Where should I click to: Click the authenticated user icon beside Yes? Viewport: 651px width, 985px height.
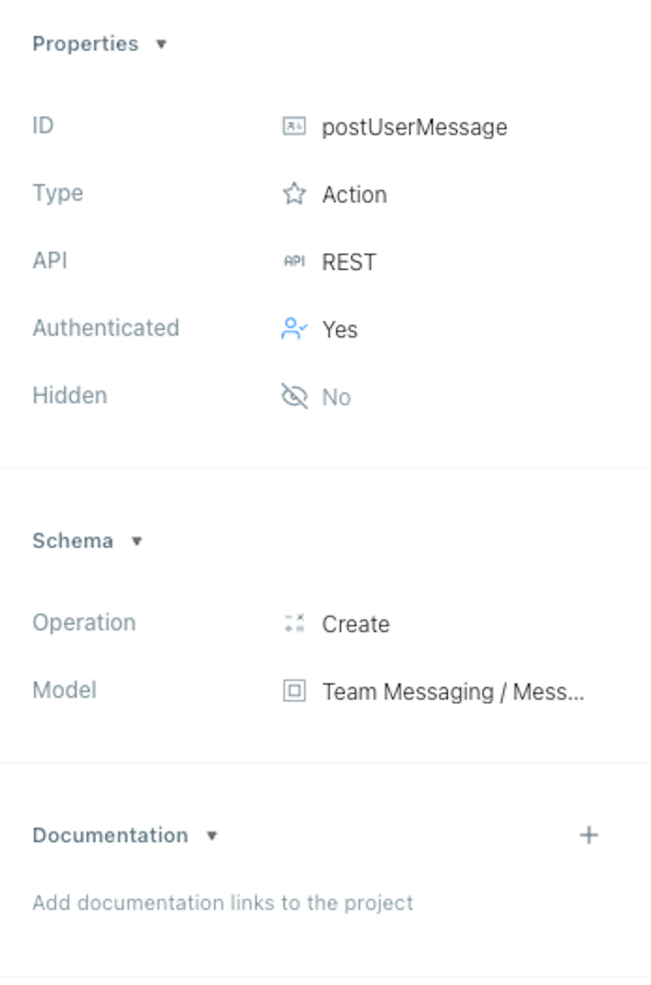(x=294, y=329)
